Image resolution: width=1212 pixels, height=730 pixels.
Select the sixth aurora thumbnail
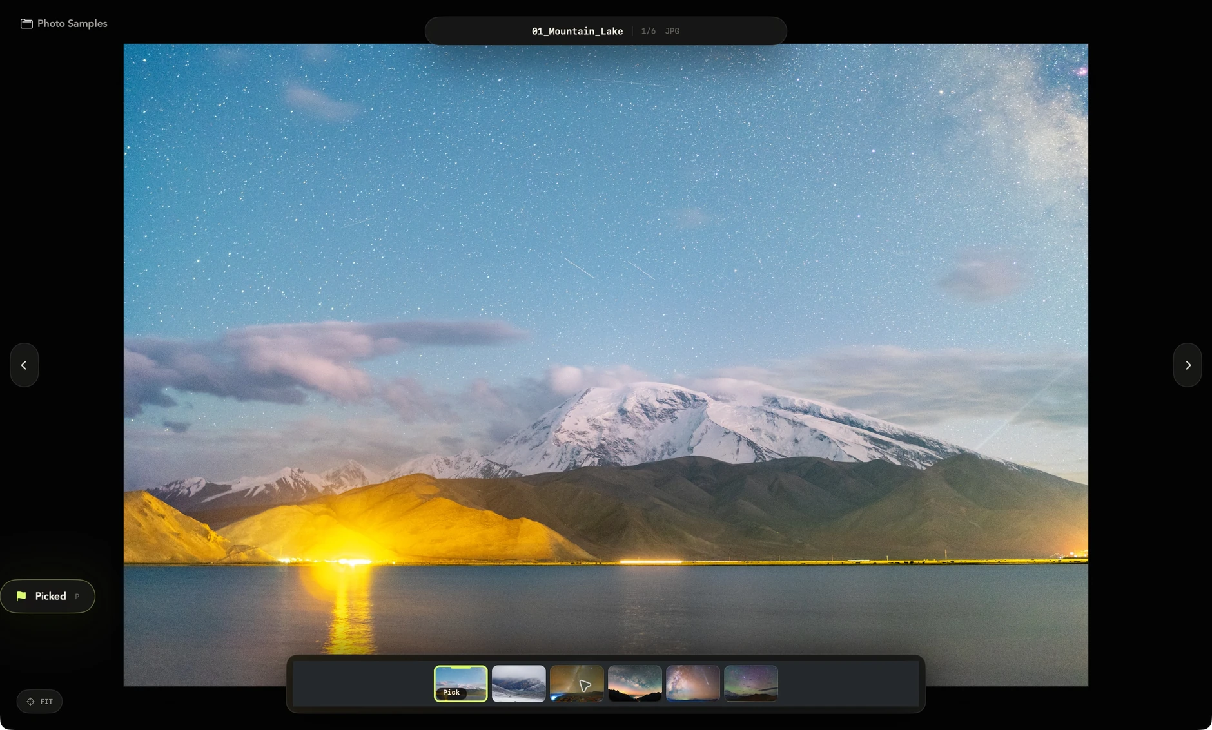(x=751, y=684)
